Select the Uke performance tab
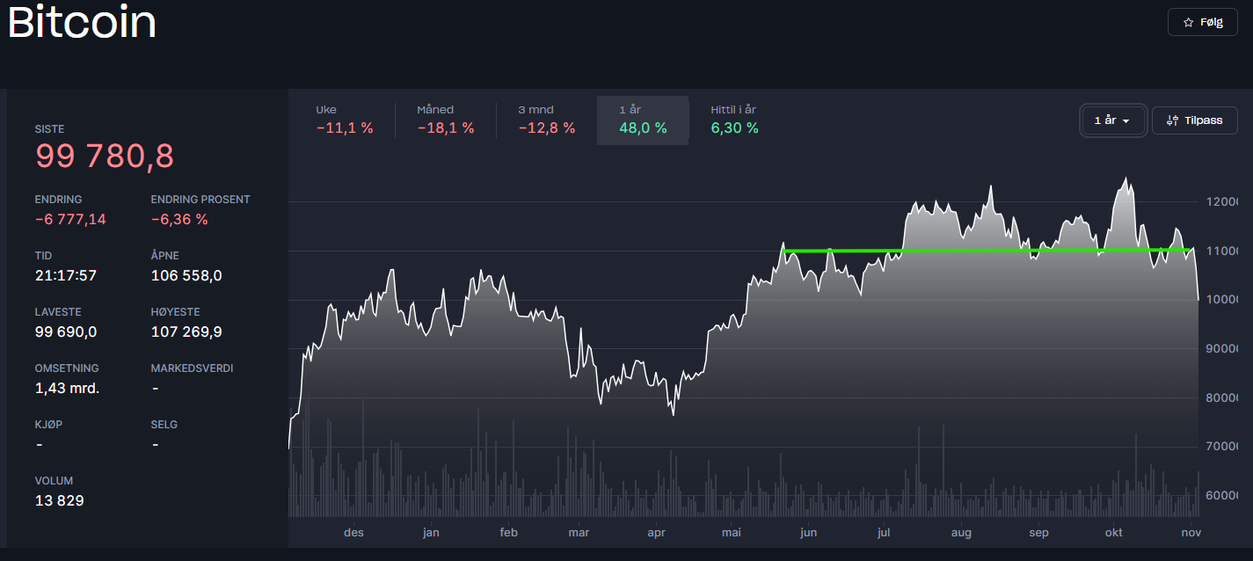Screen dimensions: 1253x561 pos(345,120)
